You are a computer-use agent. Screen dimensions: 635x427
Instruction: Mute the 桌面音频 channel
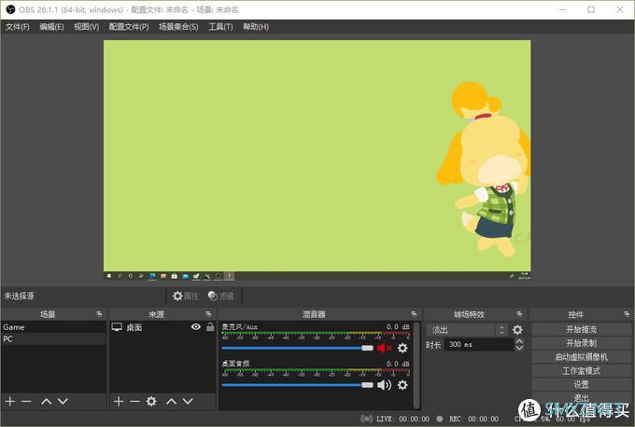[385, 385]
